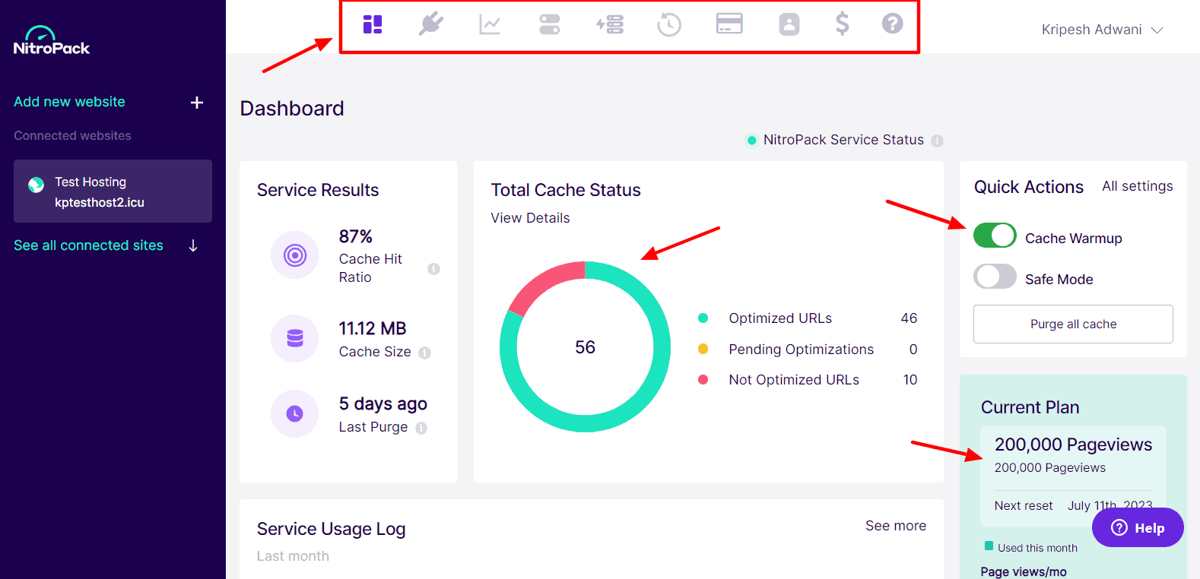This screenshot has height=579, width=1200.
Task: Open the credit card billing icon
Action: tap(729, 24)
